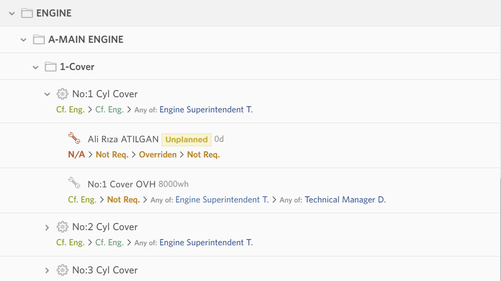Click the Overriden status text
This screenshot has width=501, height=281.
coord(157,155)
